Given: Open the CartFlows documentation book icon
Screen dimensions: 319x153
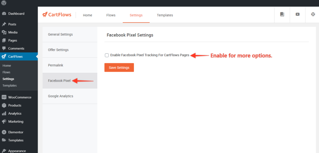Looking at the screenshot, I should click(282, 14).
